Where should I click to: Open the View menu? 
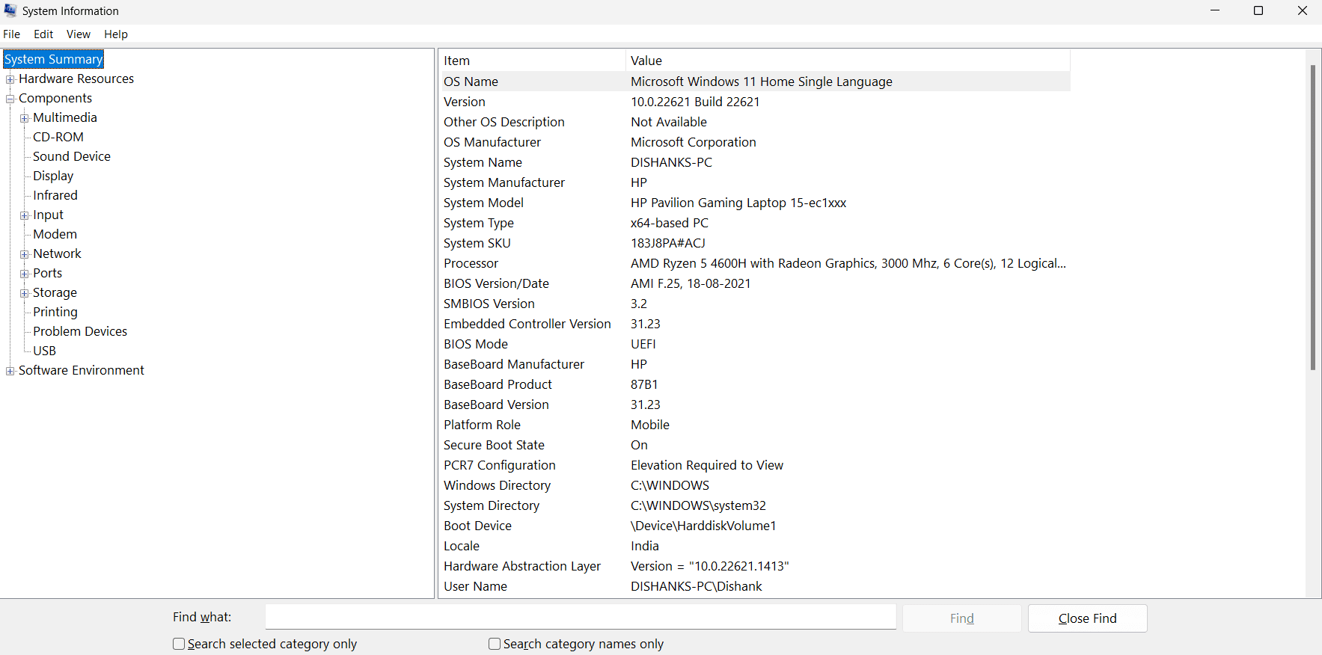click(x=78, y=34)
